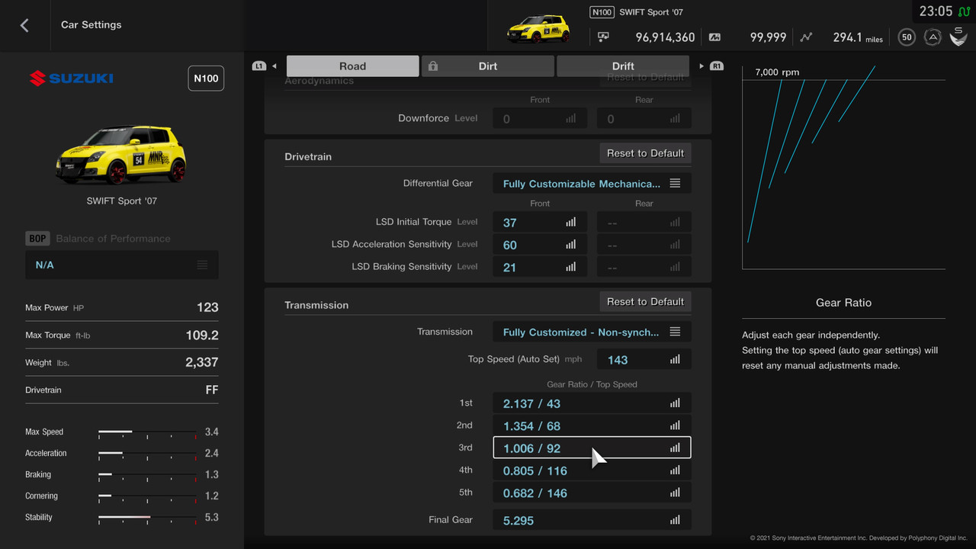Click the driver rating triangle badge icon

(x=932, y=37)
